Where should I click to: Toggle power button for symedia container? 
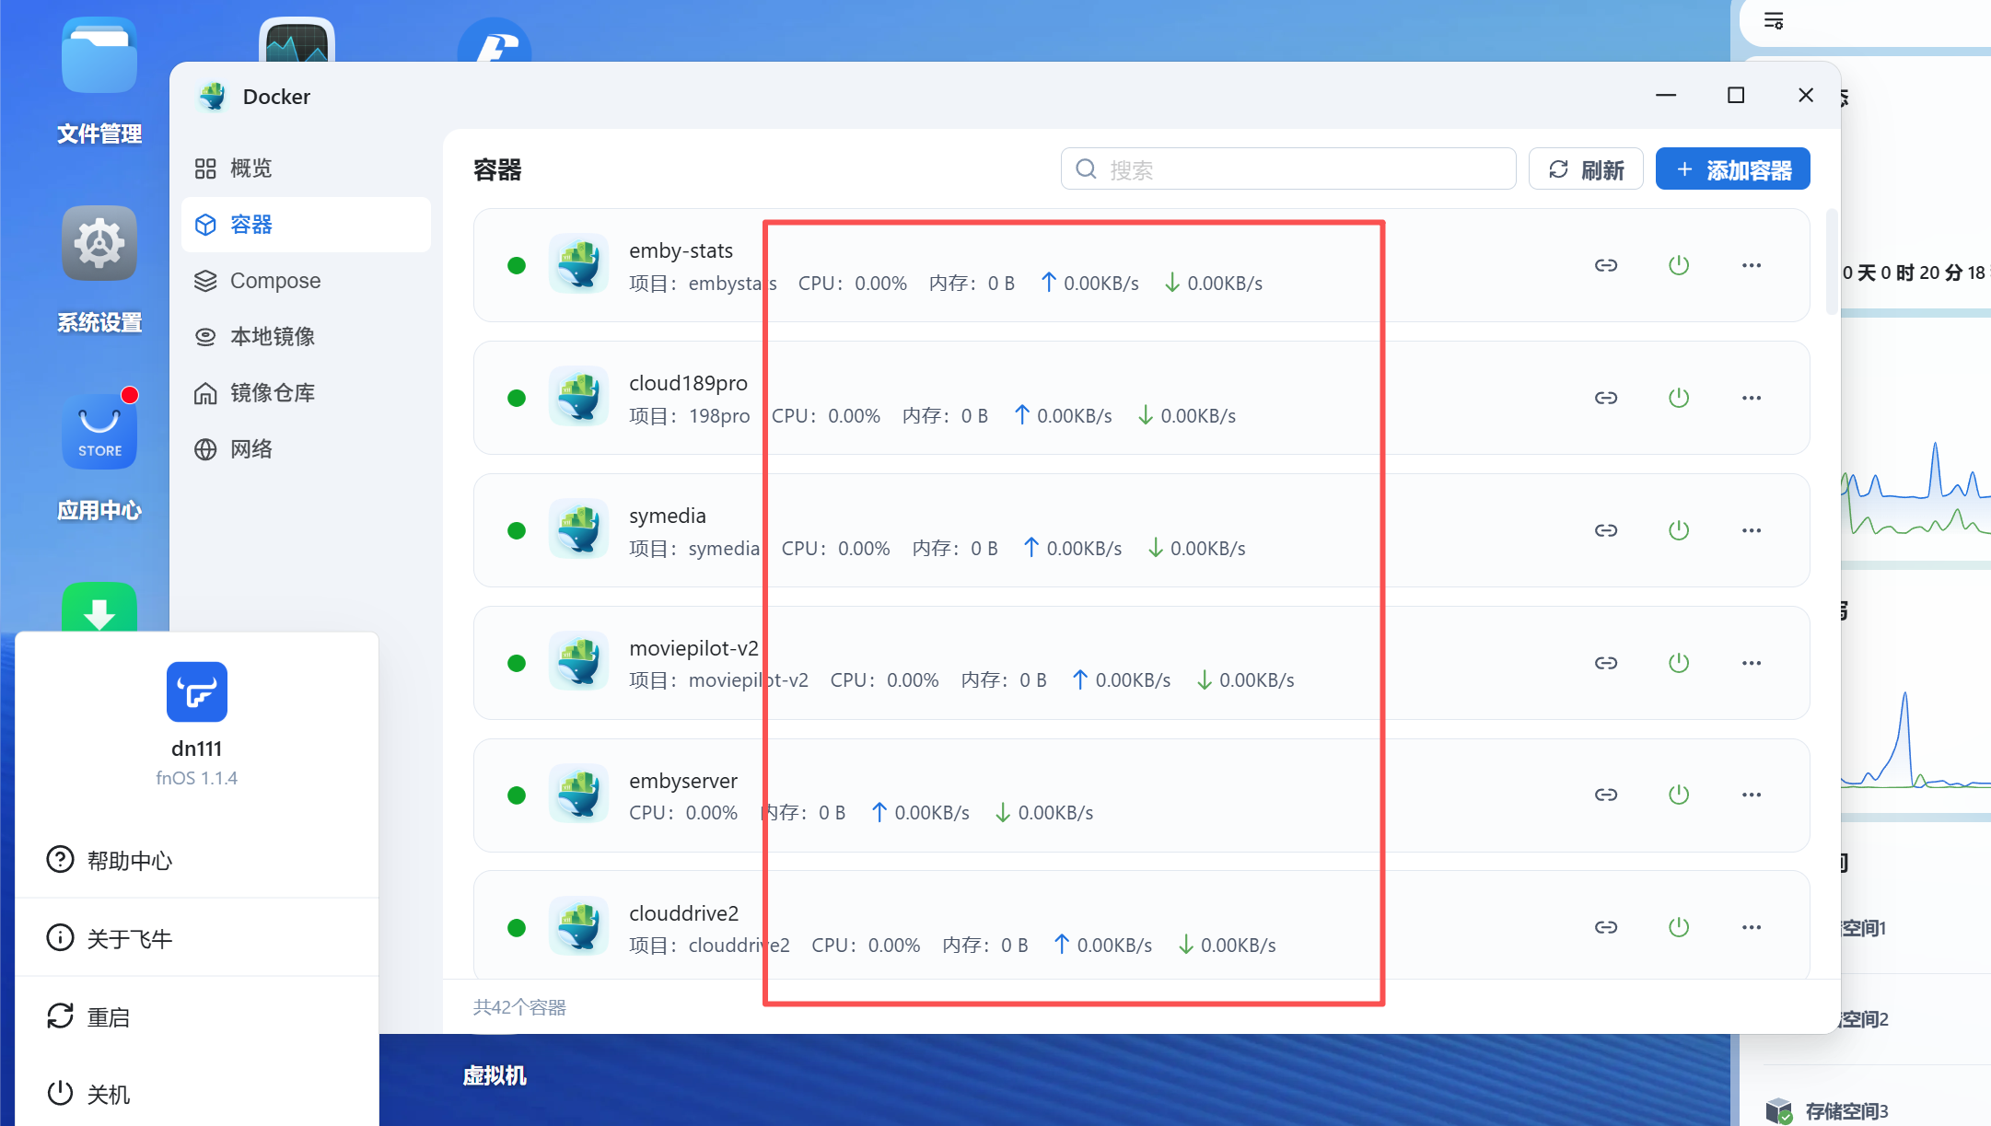[x=1679, y=530]
